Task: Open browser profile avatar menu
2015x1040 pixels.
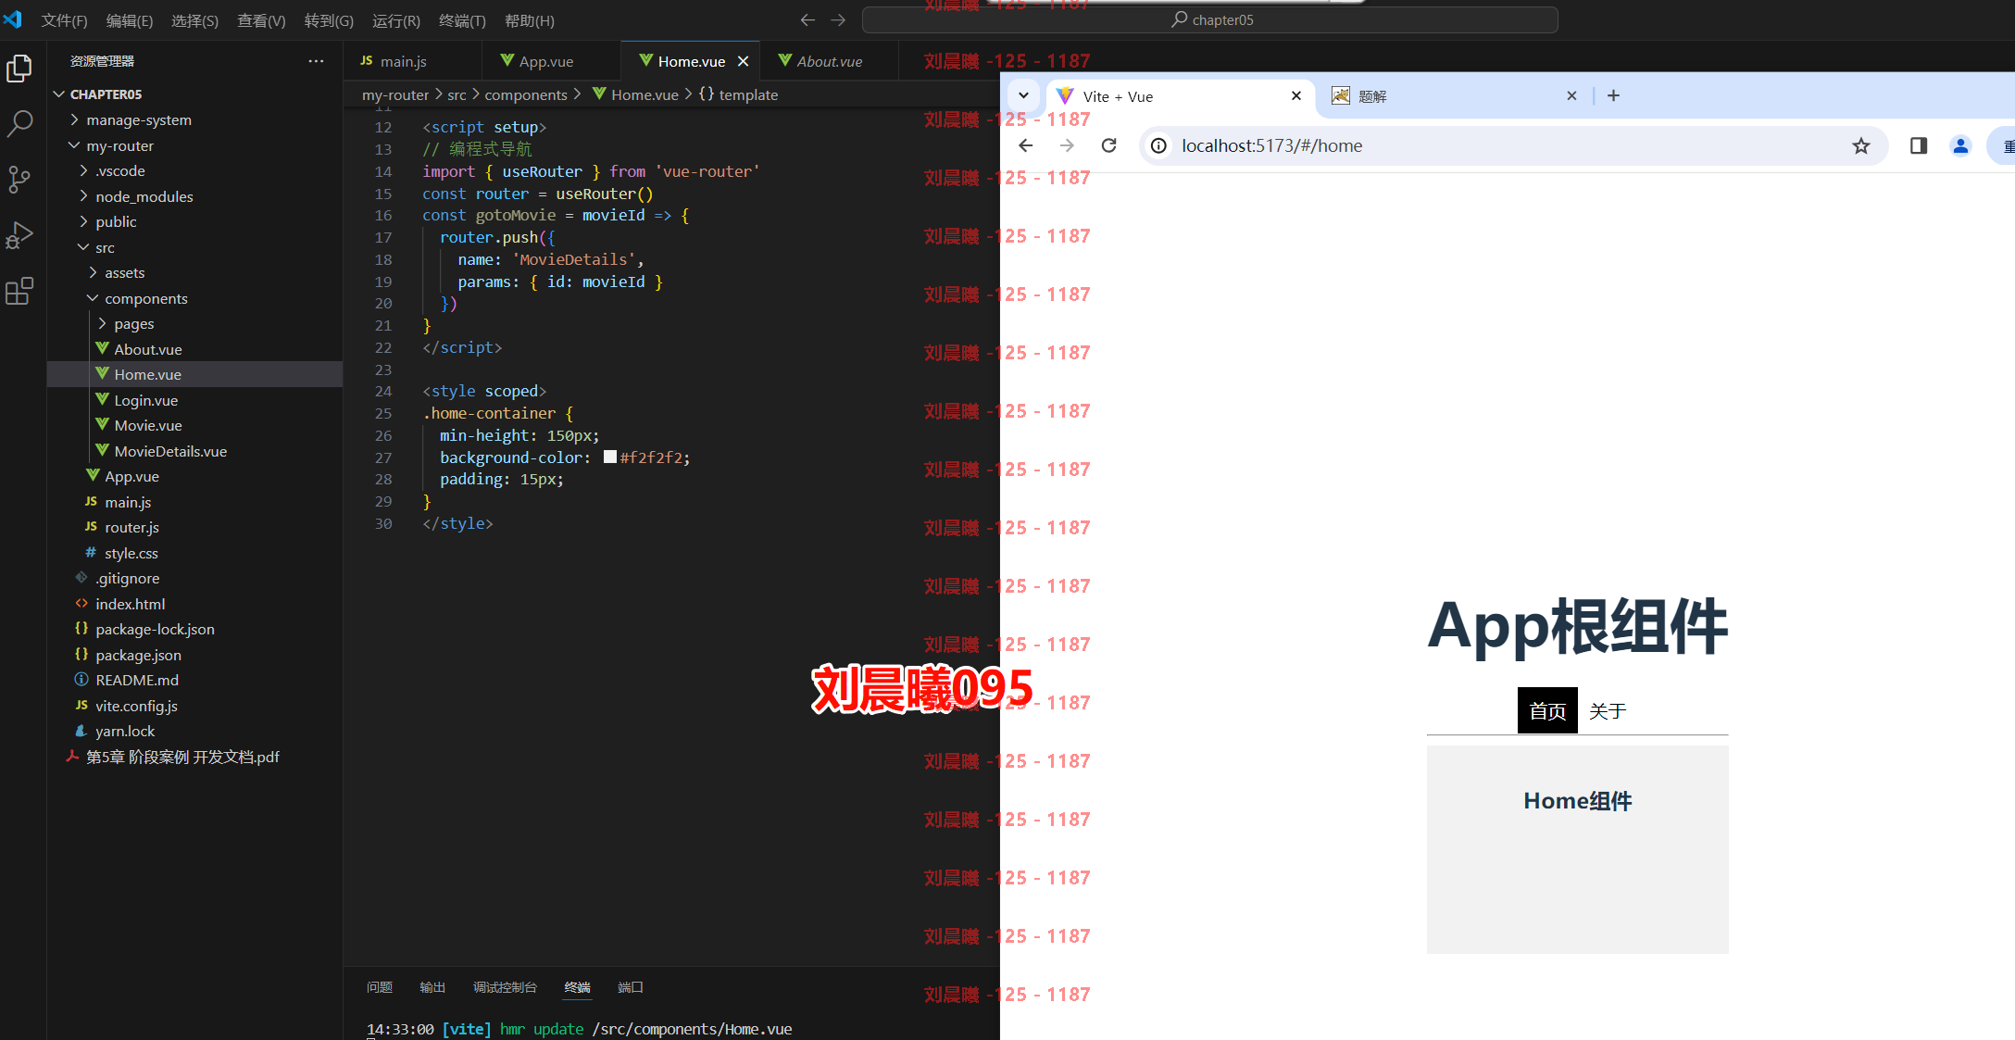Action: 1960,145
